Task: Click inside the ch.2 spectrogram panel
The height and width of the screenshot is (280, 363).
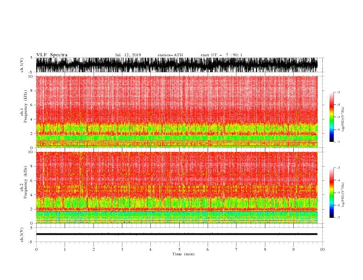Action: click(x=176, y=188)
